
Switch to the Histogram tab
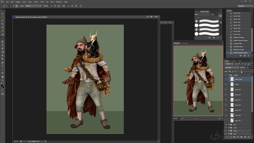[x=185, y=43]
